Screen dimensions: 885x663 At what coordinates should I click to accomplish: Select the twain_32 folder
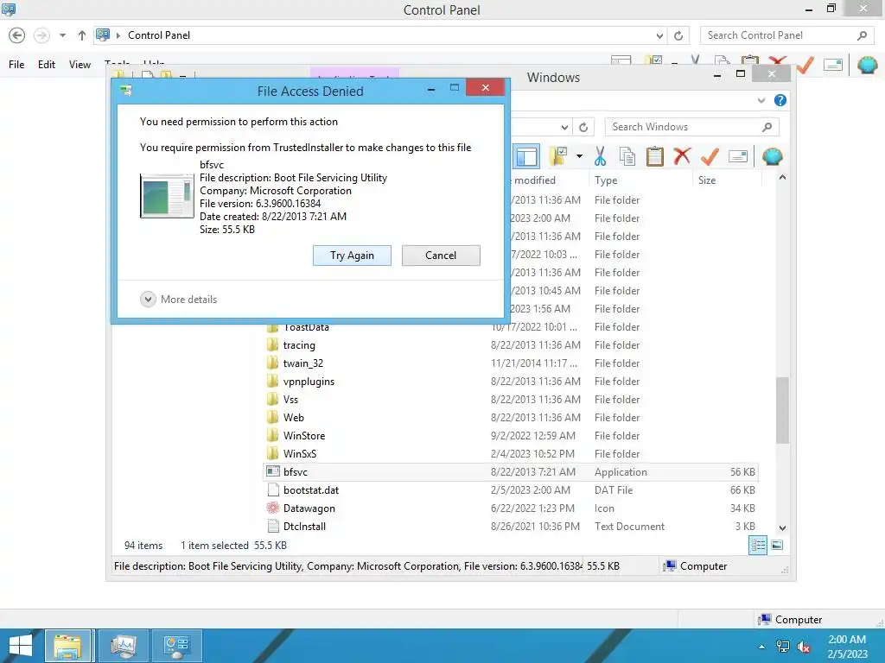point(303,363)
